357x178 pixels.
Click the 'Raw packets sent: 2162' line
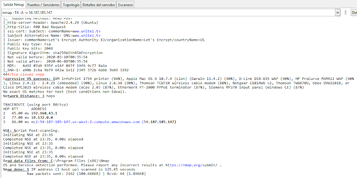[86, 174]
